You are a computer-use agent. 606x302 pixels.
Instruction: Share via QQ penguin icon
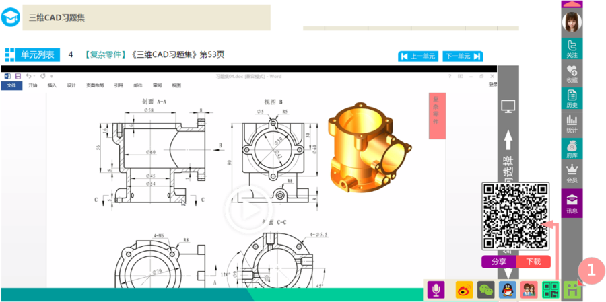point(508,290)
